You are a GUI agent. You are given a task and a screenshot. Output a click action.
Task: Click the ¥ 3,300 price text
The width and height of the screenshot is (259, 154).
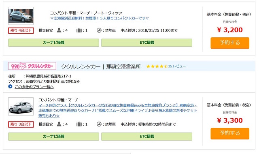230,120
